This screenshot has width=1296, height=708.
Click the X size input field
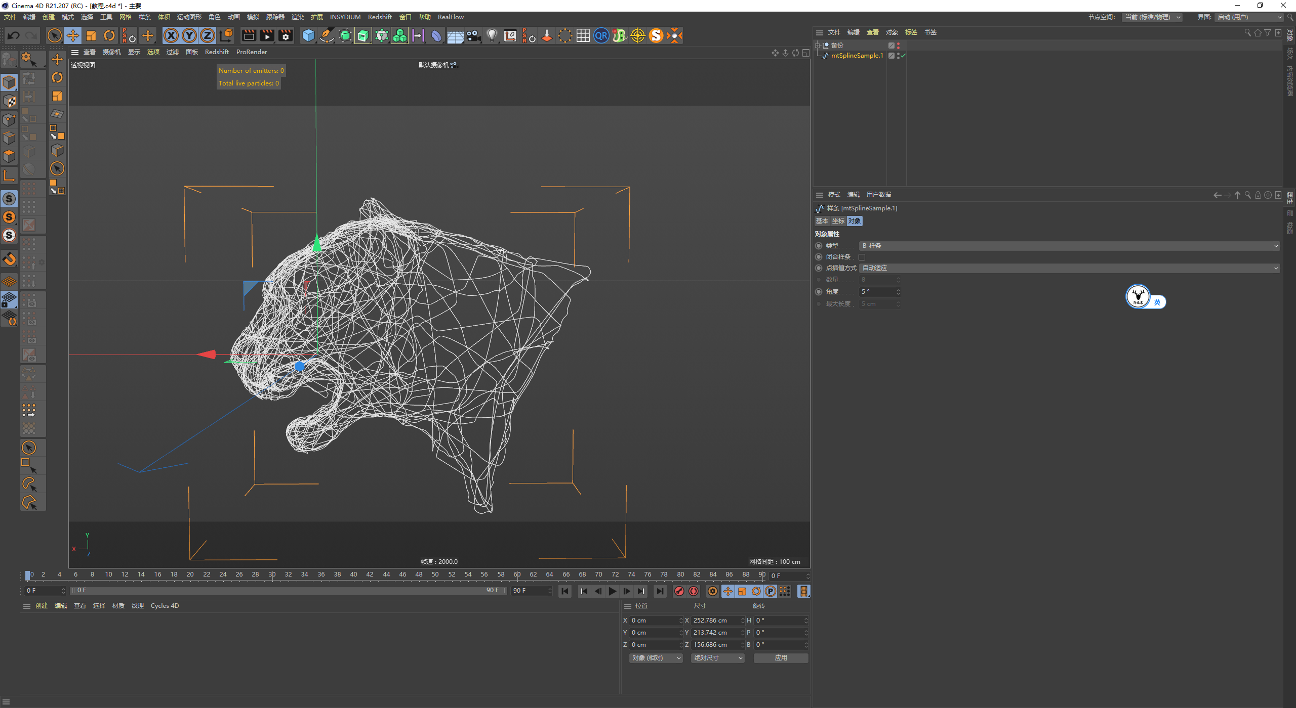pos(714,621)
